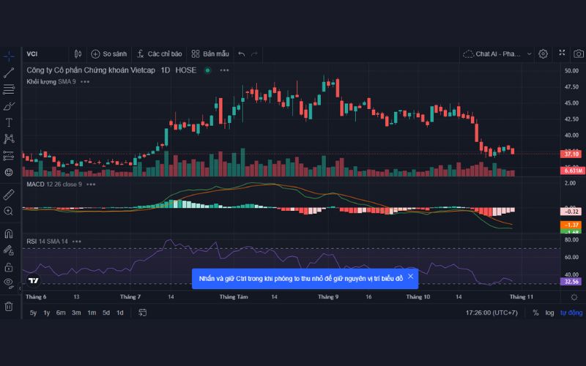Open 'Các chỉ báo' indicators menu
Viewport: 586px width, 366px height.
click(158, 53)
